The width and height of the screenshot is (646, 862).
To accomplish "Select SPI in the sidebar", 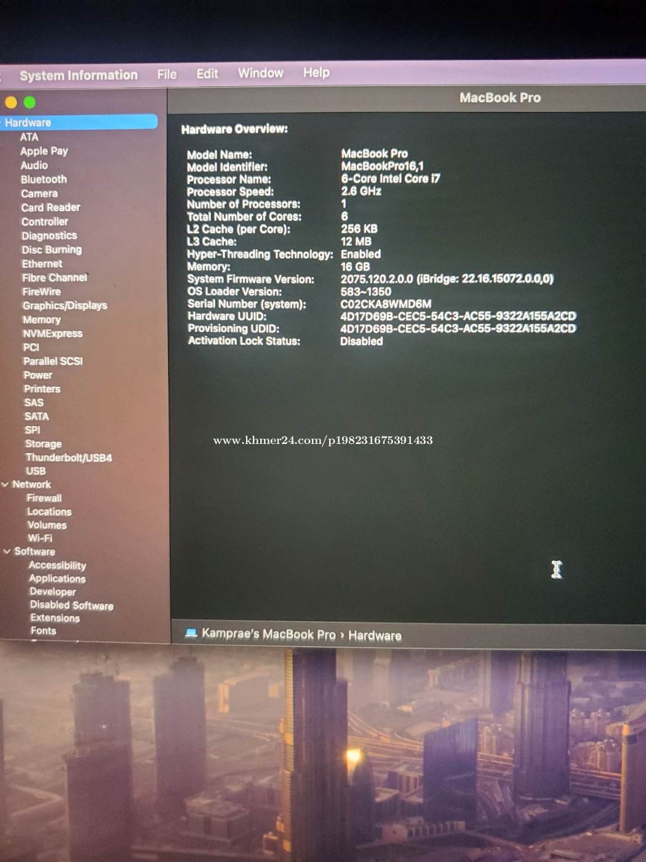I will pyautogui.click(x=32, y=430).
